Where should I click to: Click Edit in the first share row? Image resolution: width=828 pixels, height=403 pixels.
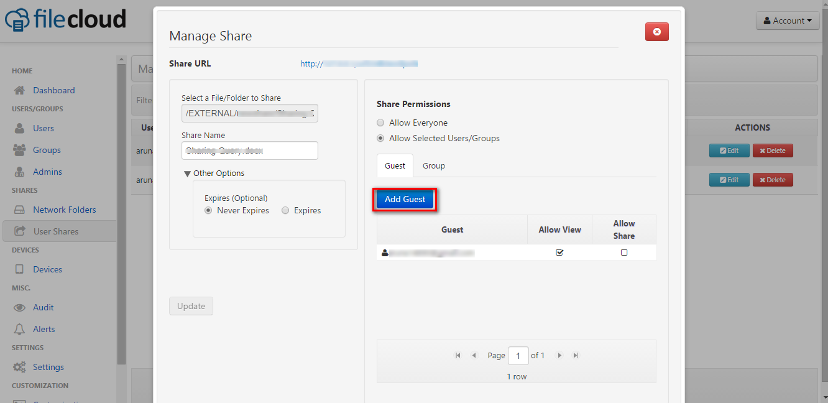(x=729, y=151)
